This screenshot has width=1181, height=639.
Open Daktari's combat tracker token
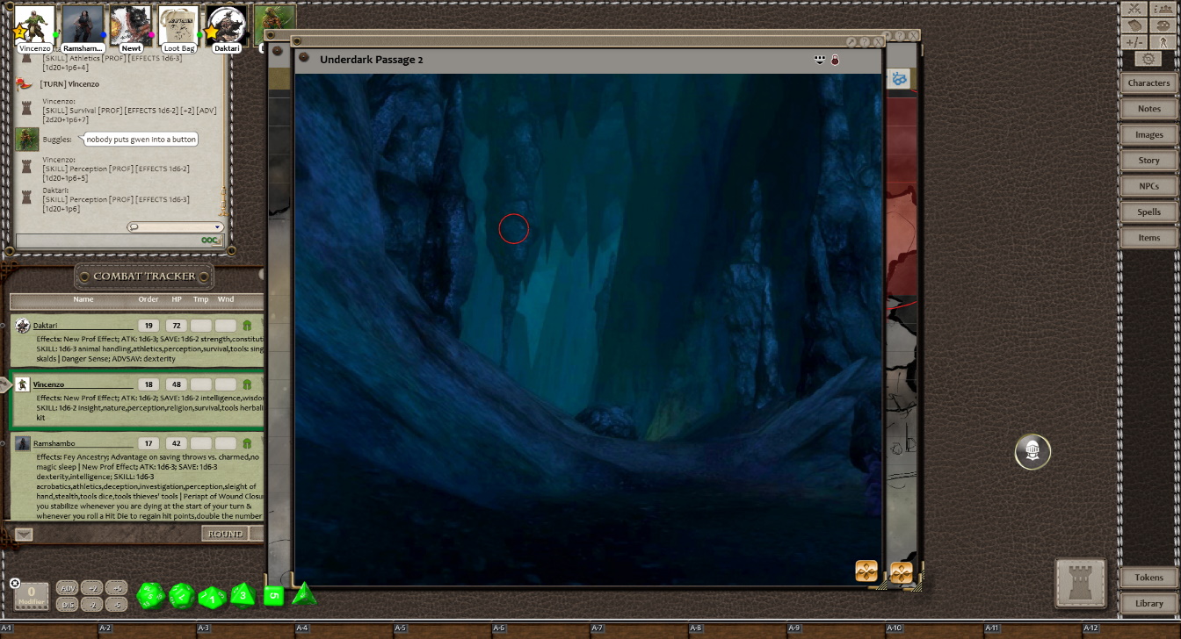[23, 326]
